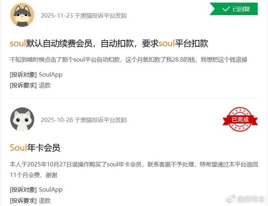
Task: Click the orange Soul keyword in second title
Action: [18, 148]
